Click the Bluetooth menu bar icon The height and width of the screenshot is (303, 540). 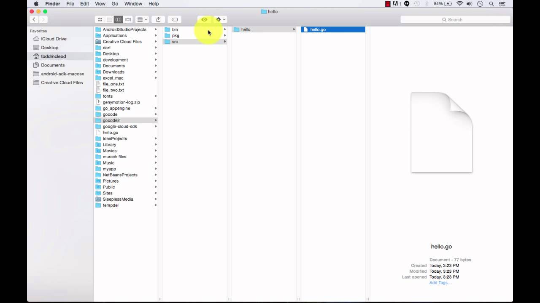click(x=427, y=4)
